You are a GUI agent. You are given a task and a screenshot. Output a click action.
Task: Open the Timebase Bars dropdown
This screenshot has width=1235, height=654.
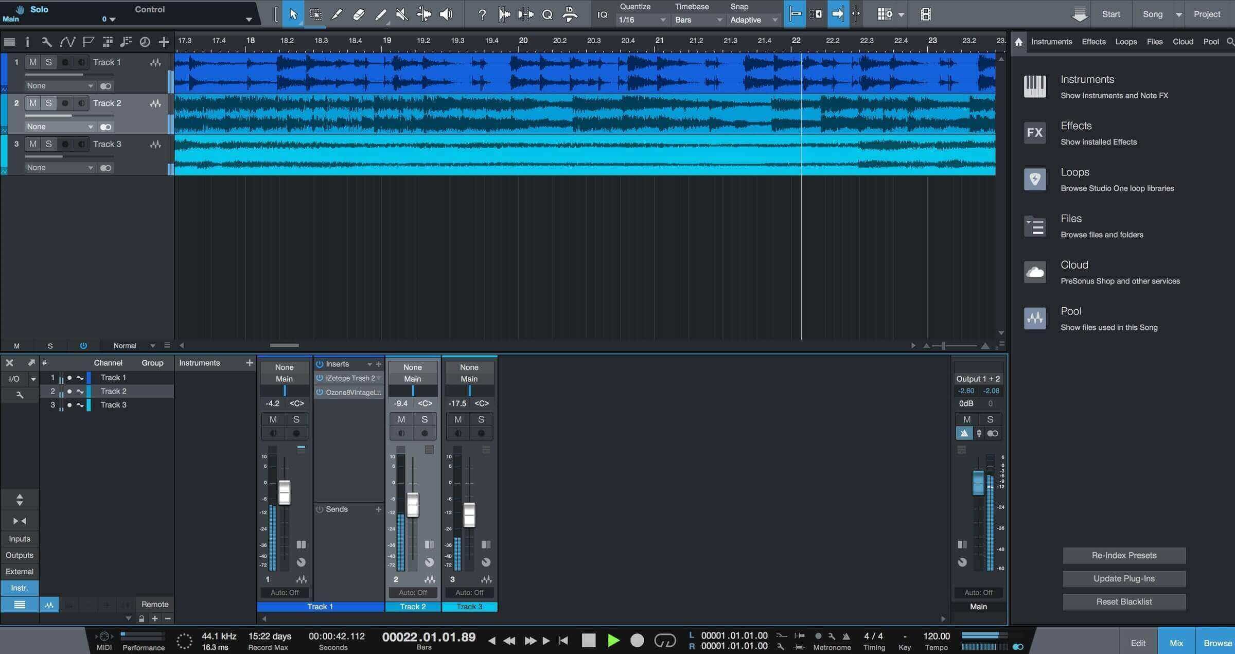click(x=698, y=20)
